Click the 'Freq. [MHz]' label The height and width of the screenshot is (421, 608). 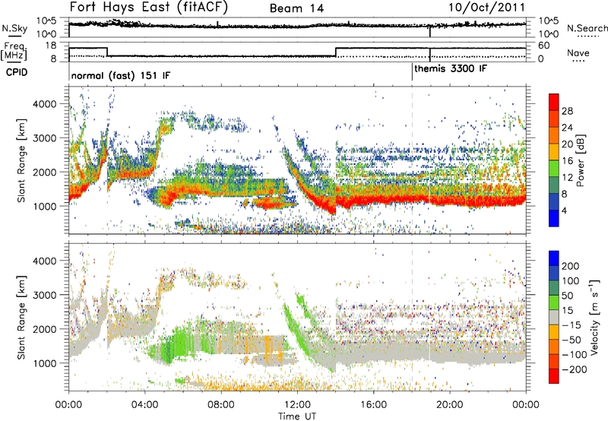[x=14, y=51]
